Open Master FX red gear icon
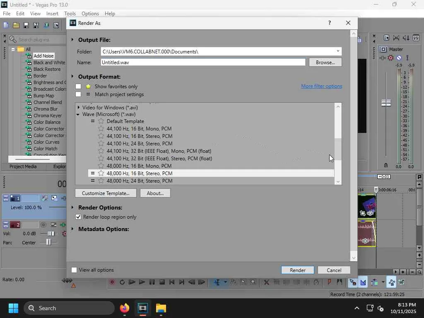The image size is (424, 318). coord(390,58)
